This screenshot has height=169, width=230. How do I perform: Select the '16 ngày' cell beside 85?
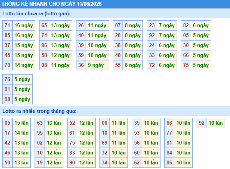pyautogui.click(x=24, y=35)
